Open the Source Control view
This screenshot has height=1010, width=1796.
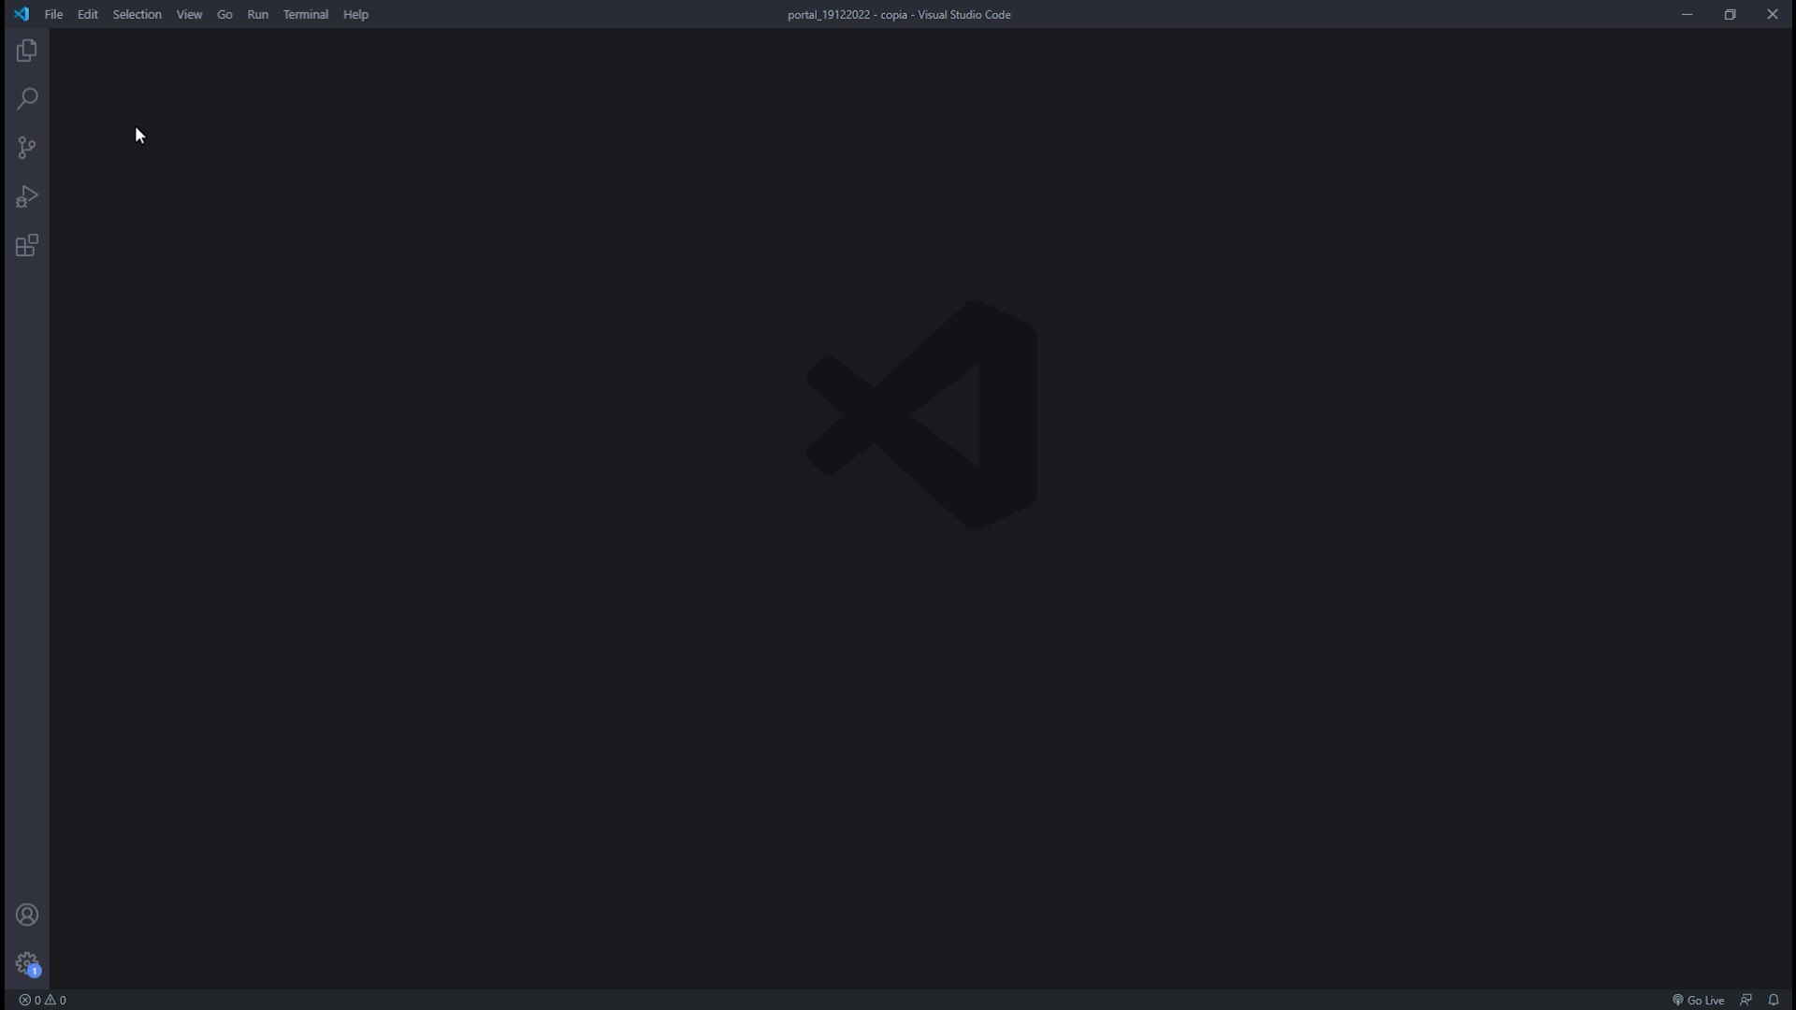pyautogui.click(x=27, y=148)
